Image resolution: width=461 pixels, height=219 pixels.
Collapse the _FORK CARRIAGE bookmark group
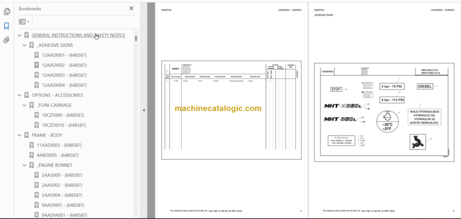[25, 105]
